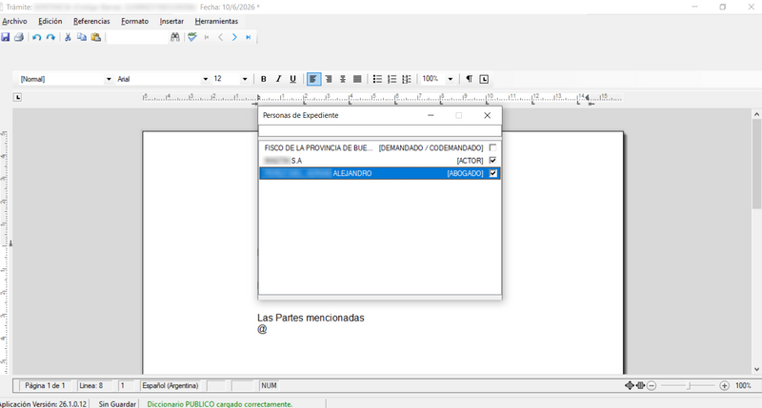Zoom out with the minus button
This screenshot has width=762, height=408.
click(652, 386)
